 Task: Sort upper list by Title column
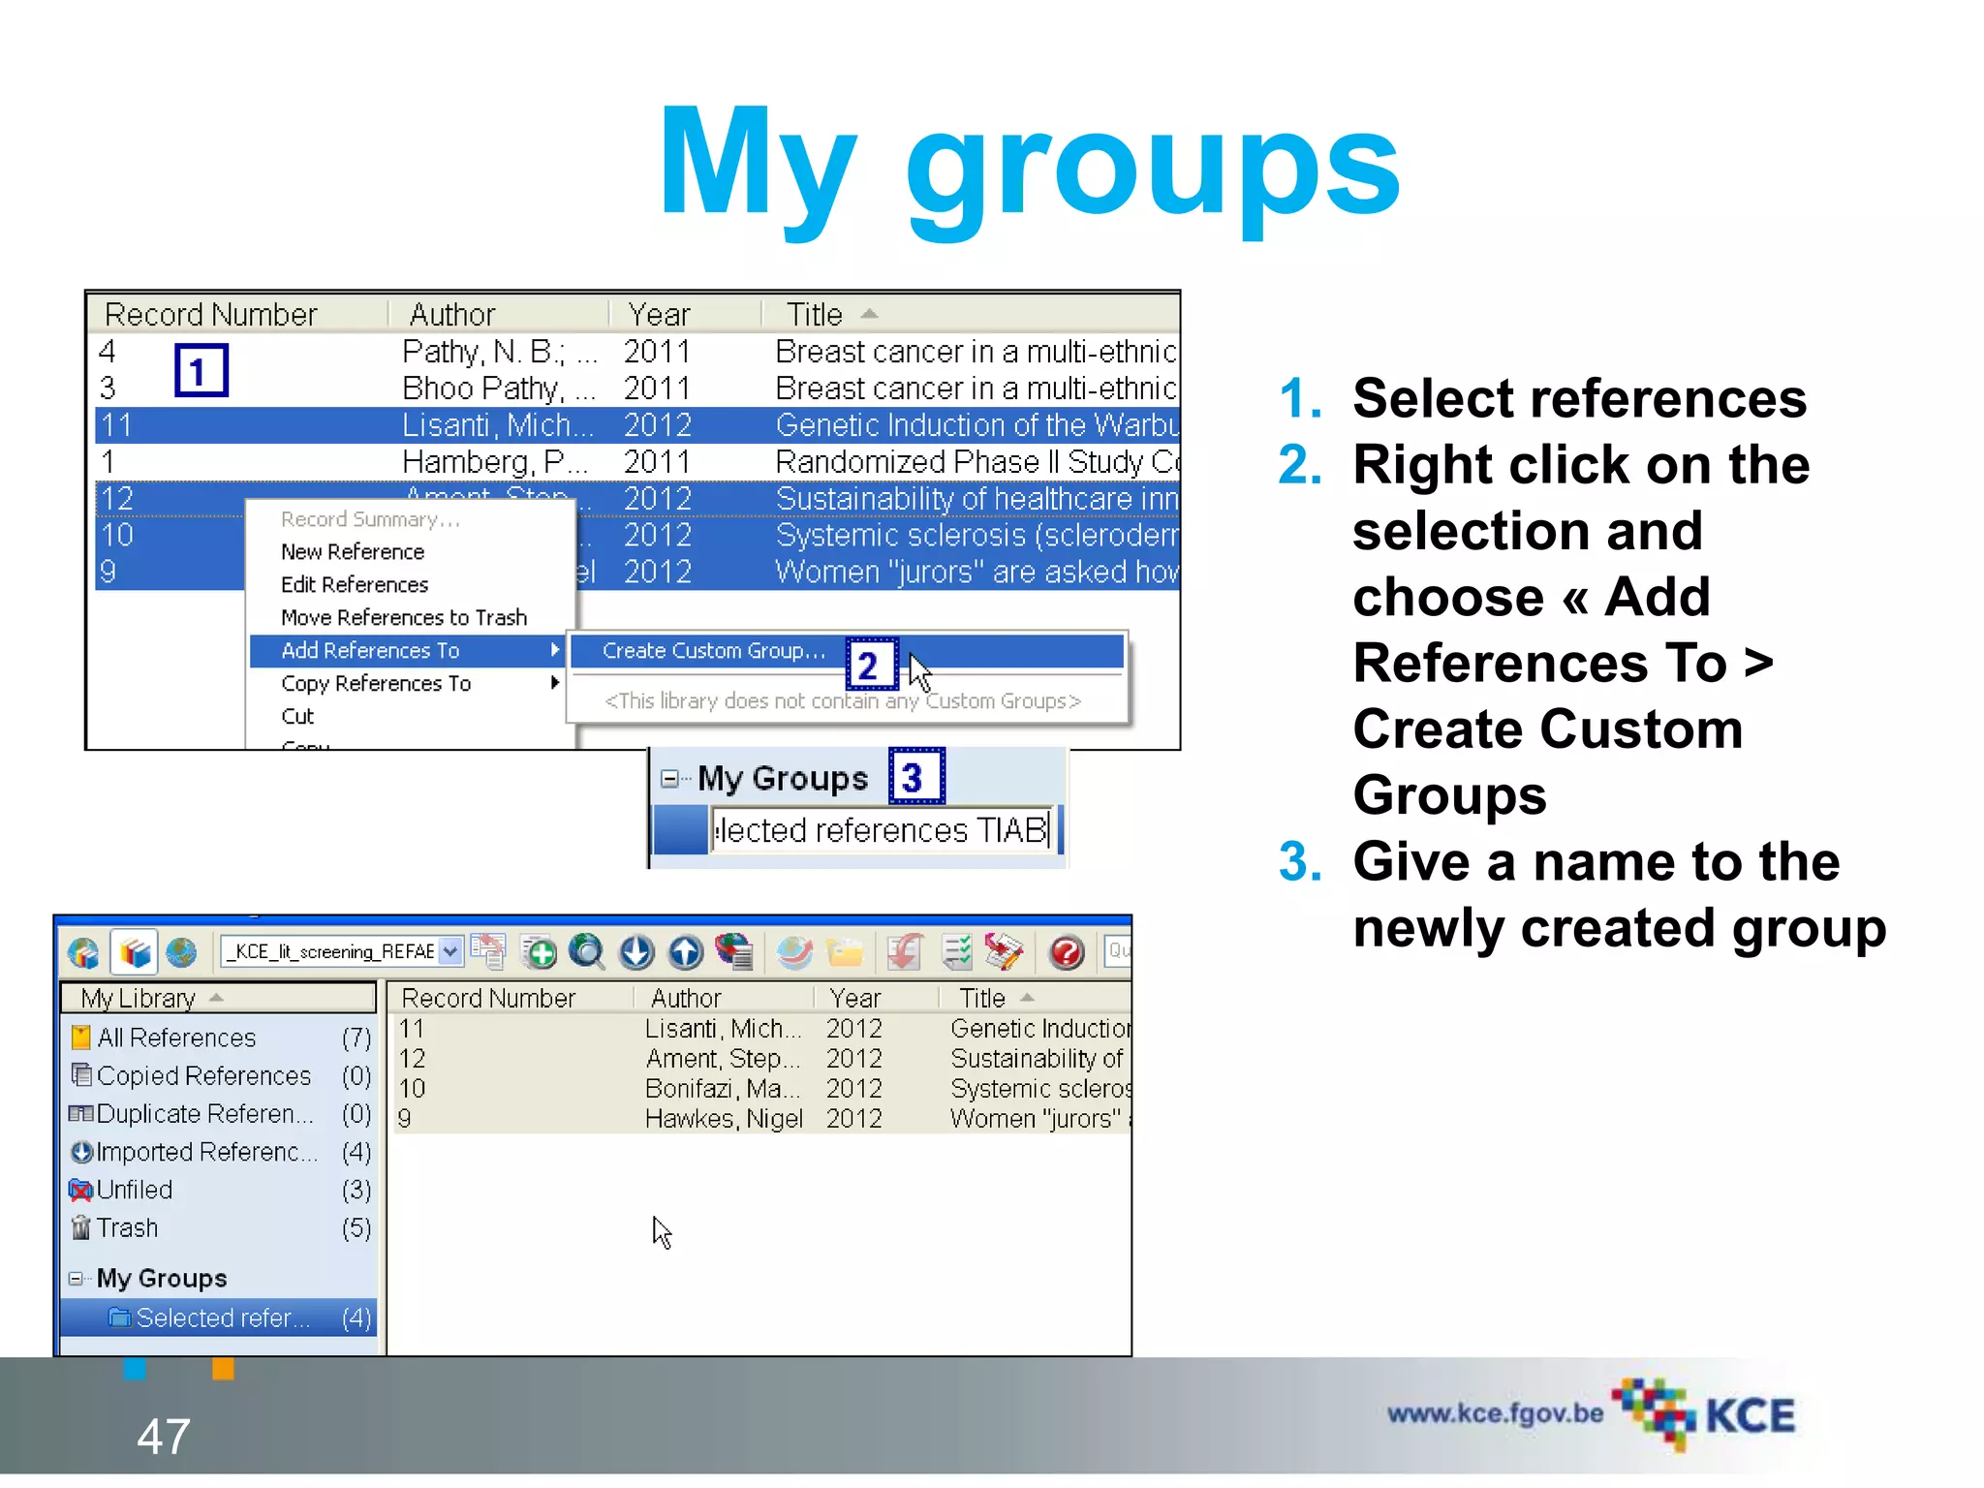[x=971, y=315]
